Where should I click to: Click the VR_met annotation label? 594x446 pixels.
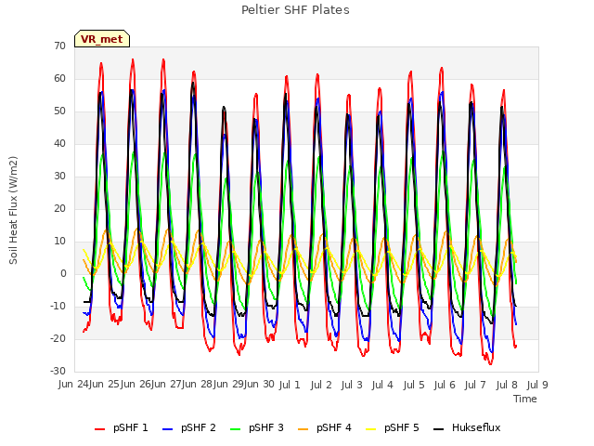point(102,39)
